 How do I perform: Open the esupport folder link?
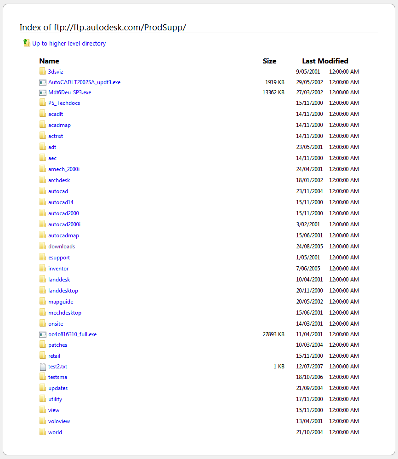[59, 258]
